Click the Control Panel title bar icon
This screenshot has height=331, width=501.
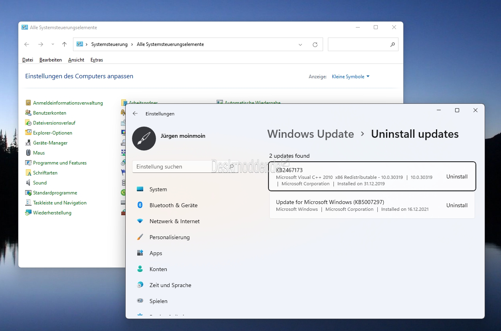25,28
